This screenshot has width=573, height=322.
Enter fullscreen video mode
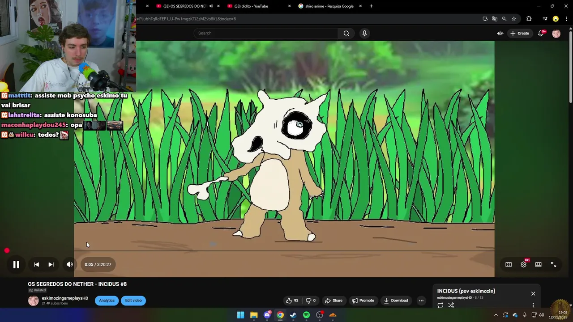pos(554,264)
